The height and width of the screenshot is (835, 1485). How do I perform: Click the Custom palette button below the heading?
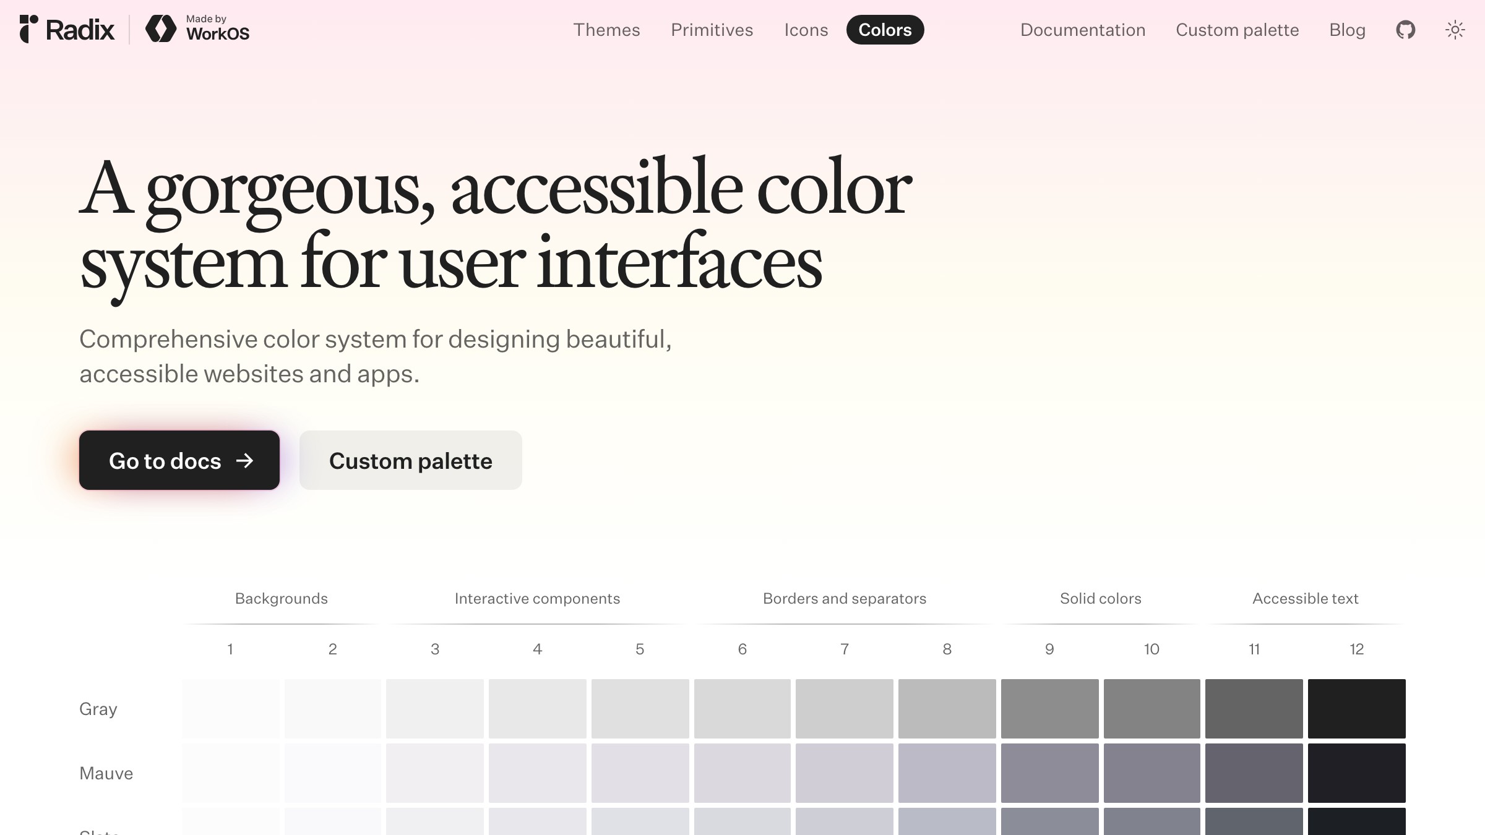[410, 460]
